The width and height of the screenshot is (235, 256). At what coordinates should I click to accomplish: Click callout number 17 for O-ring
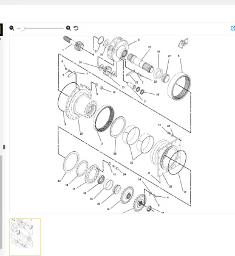[x=185, y=192]
